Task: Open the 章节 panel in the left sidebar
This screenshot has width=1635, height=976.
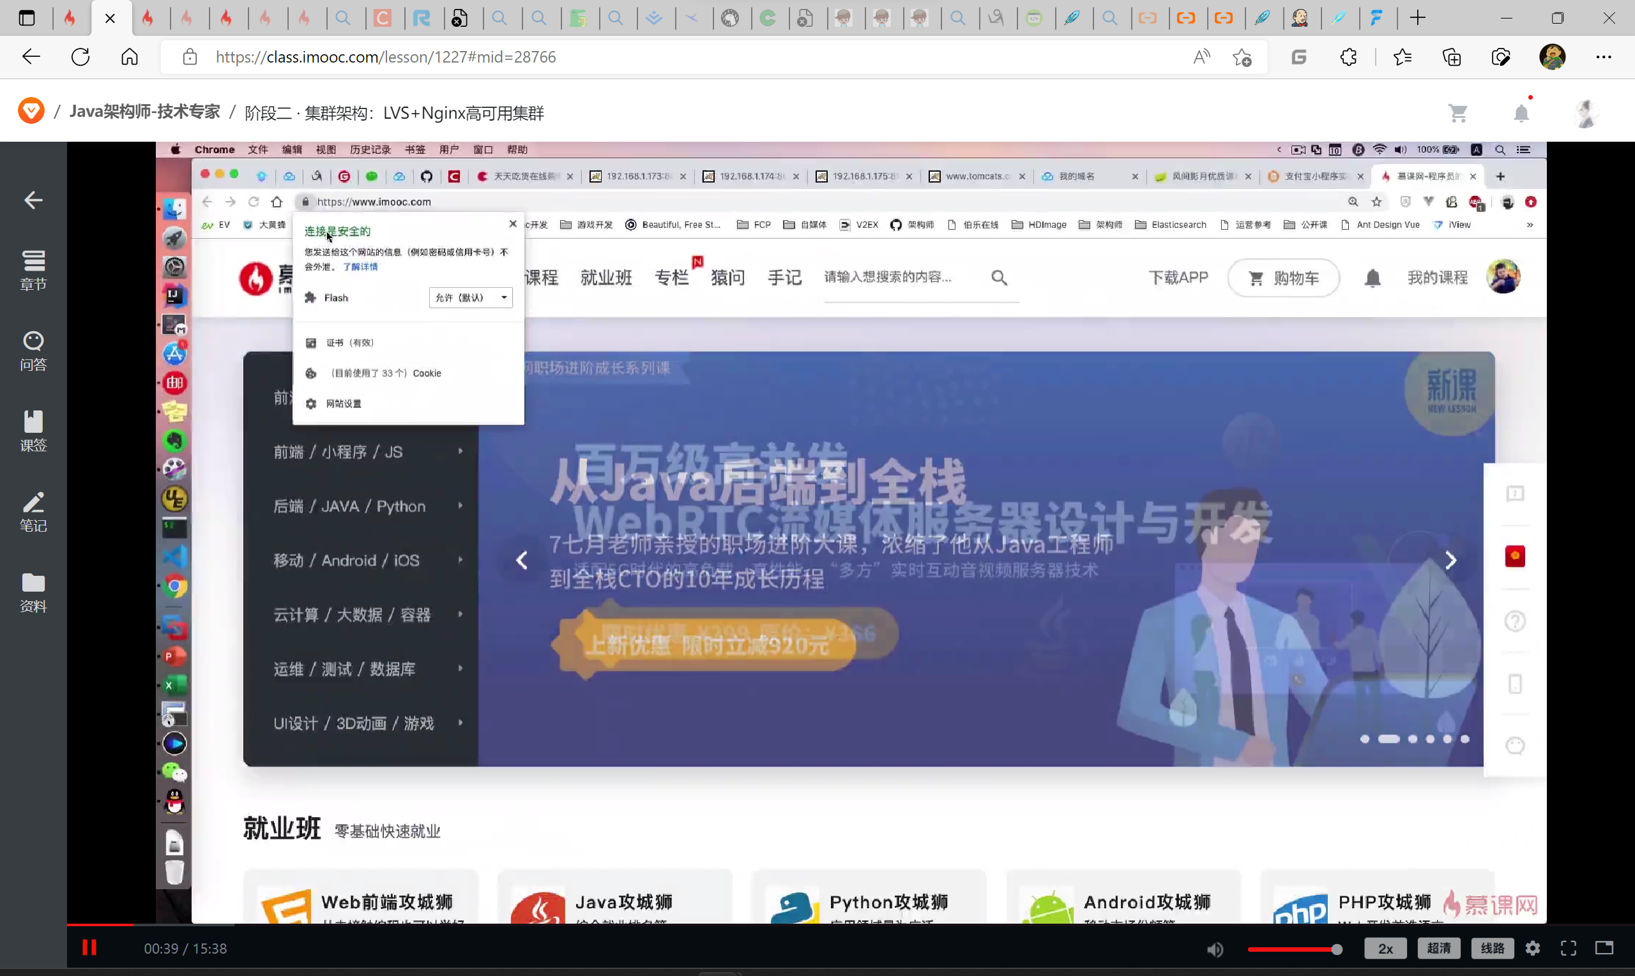Action: 33,269
